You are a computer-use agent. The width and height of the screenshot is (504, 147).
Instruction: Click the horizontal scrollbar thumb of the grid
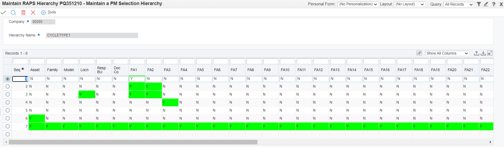pyautogui.click(x=133, y=142)
